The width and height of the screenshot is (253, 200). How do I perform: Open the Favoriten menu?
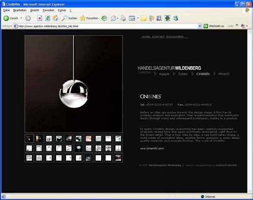(48, 10)
